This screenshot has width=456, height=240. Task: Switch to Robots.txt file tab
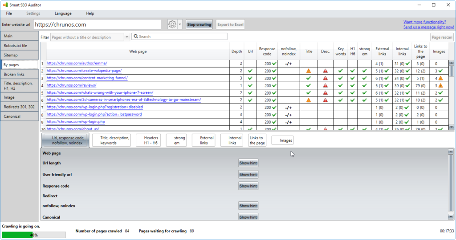(19, 46)
